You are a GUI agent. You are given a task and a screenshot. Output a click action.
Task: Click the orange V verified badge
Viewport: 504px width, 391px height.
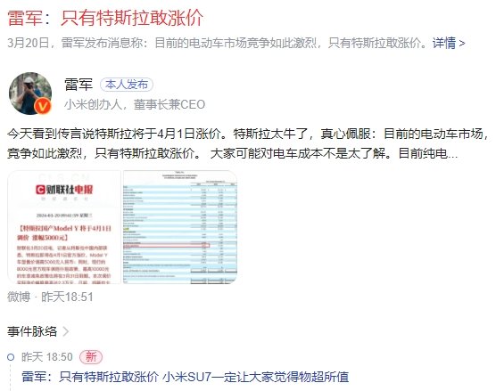click(x=43, y=106)
